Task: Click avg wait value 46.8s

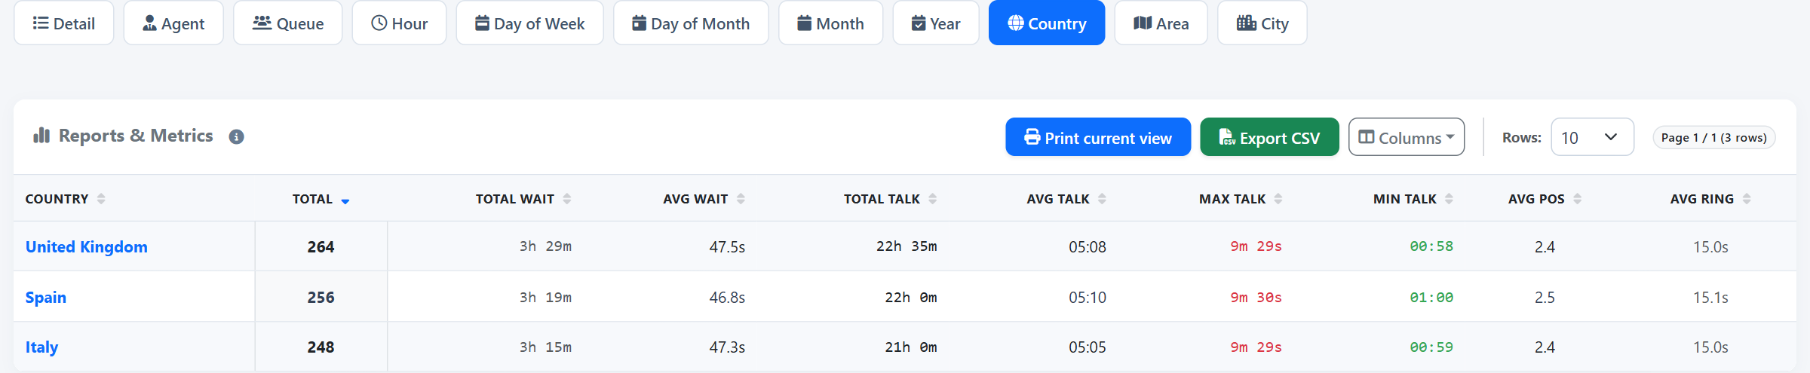Action: pyautogui.click(x=727, y=298)
